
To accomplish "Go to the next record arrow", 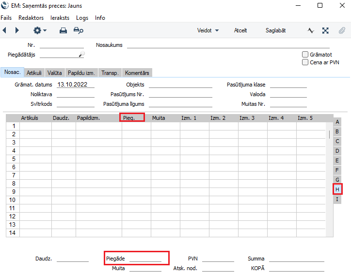I will (x=17, y=30).
